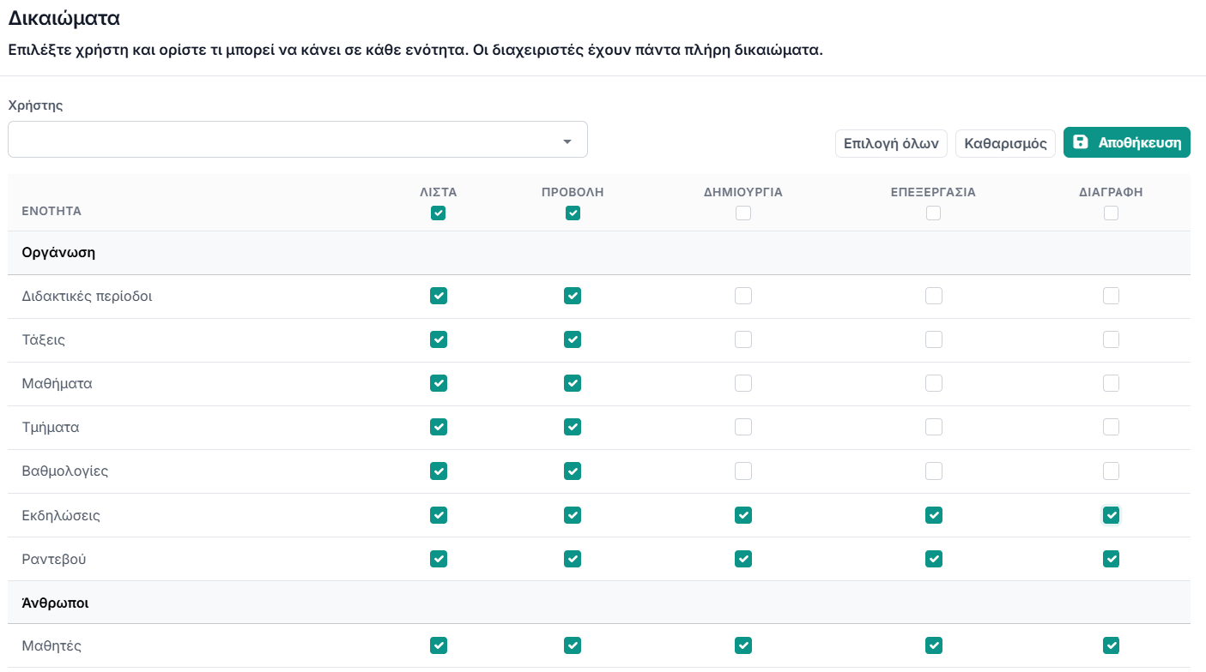Click the Επιλογή όλων button
The width and height of the screenshot is (1206, 672).
891,143
